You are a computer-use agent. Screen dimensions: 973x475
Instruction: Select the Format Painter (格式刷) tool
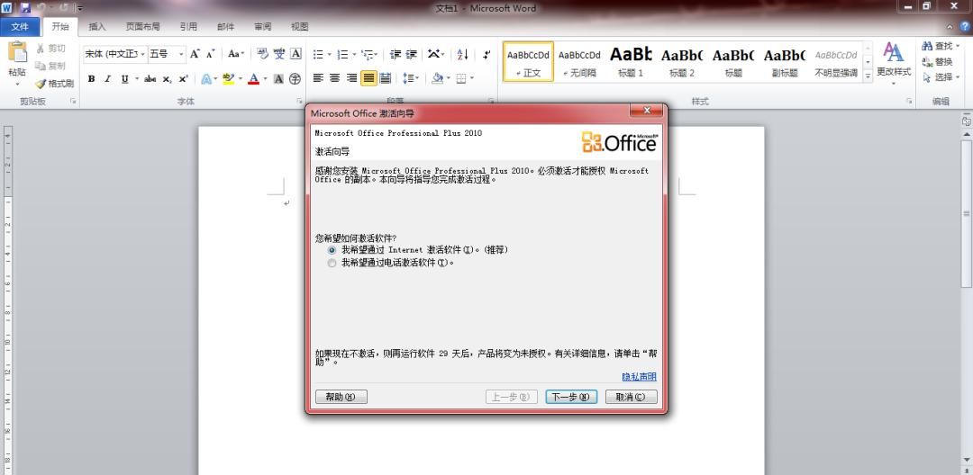(54, 84)
